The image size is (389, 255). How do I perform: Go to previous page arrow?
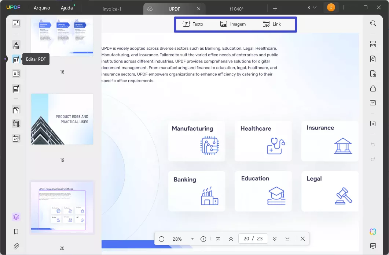click(231, 239)
